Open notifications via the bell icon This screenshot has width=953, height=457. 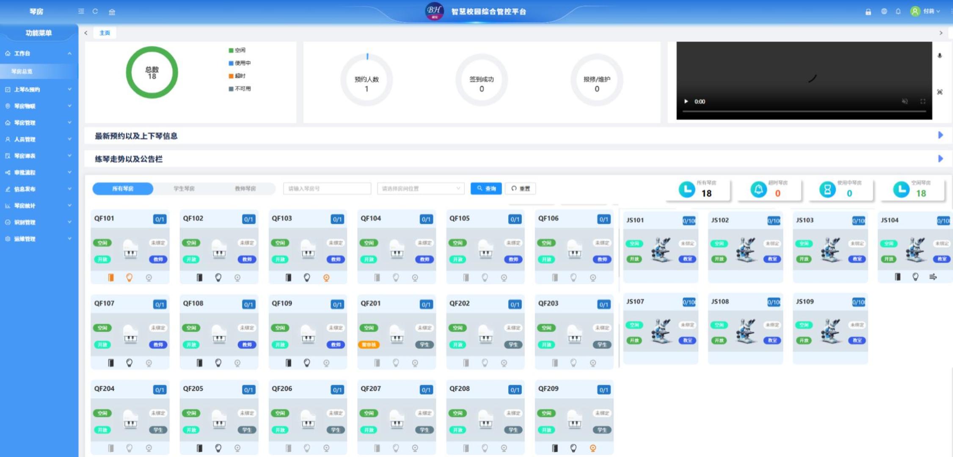(898, 12)
